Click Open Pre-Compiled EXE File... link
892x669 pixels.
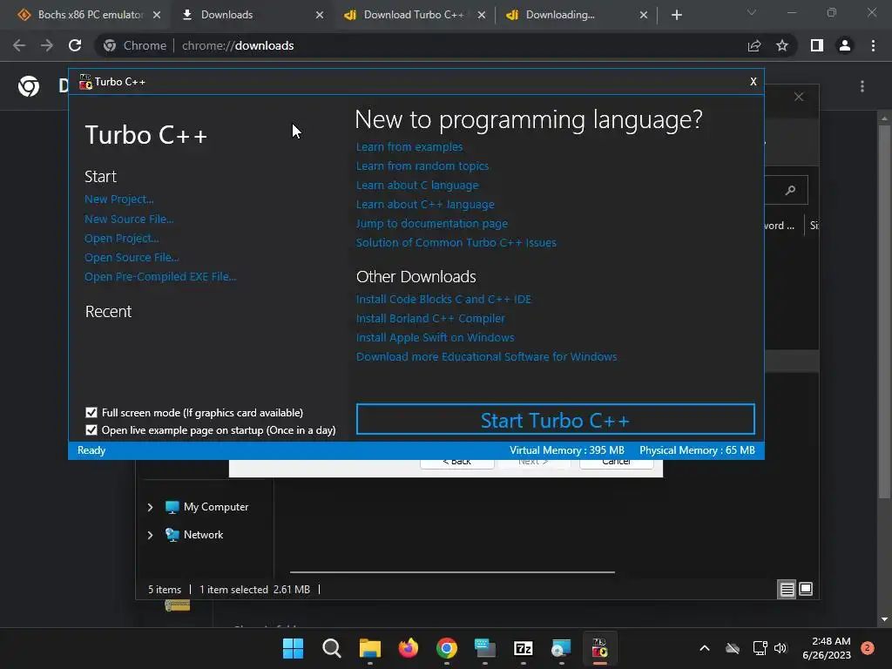point(160,276)
